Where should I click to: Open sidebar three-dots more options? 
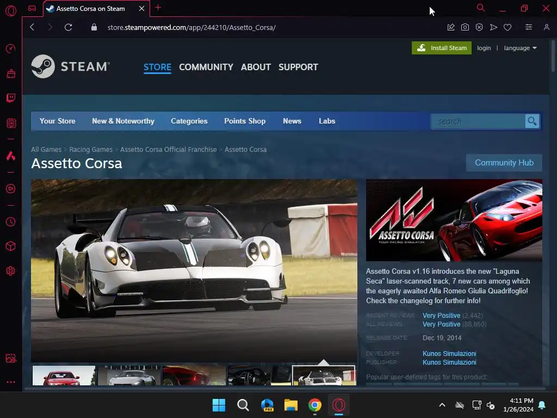11,382
